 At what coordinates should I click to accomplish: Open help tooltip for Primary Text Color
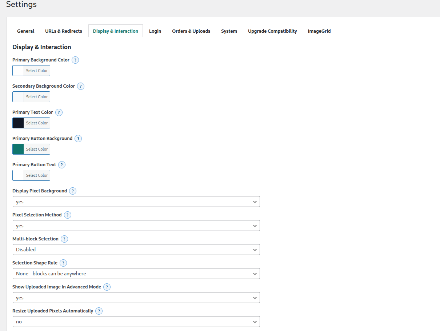pyautogui.click(x=59, y=112)
